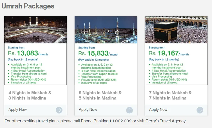This screenshot has height=128, width=212.
Task: Click Phone Banking 111 002 002 number
Action: (x=106, y=121)
